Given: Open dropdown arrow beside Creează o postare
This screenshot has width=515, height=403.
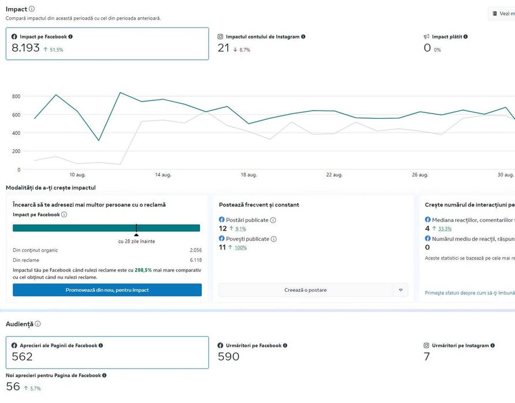Looking at the screenshot, I should [x=401, y=290].
